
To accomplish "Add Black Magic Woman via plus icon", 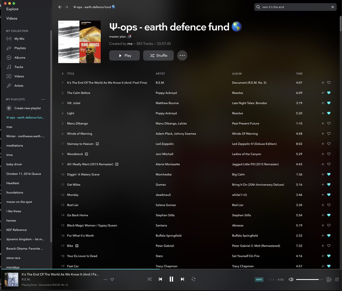I will click(x=323, y=225).
